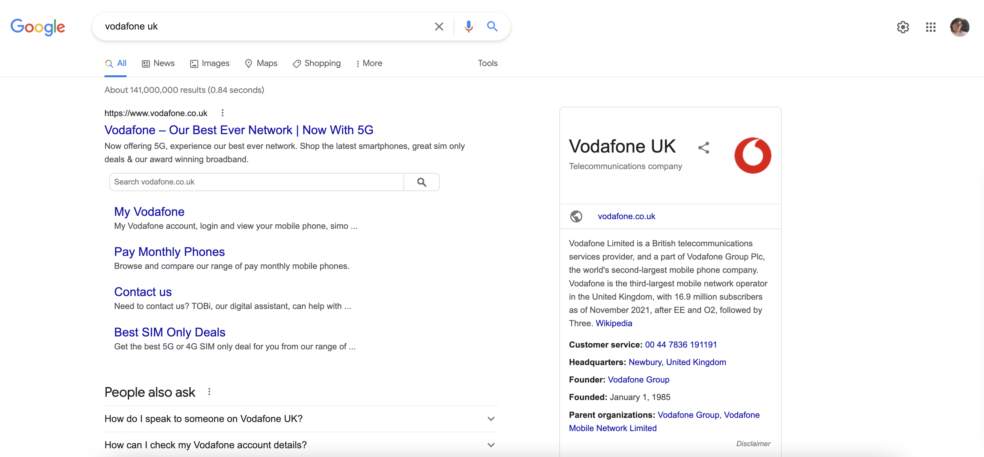Open options menu beside vodafone.co.uk URL
This screenshot has width=984, height=457.
[222, 113]
